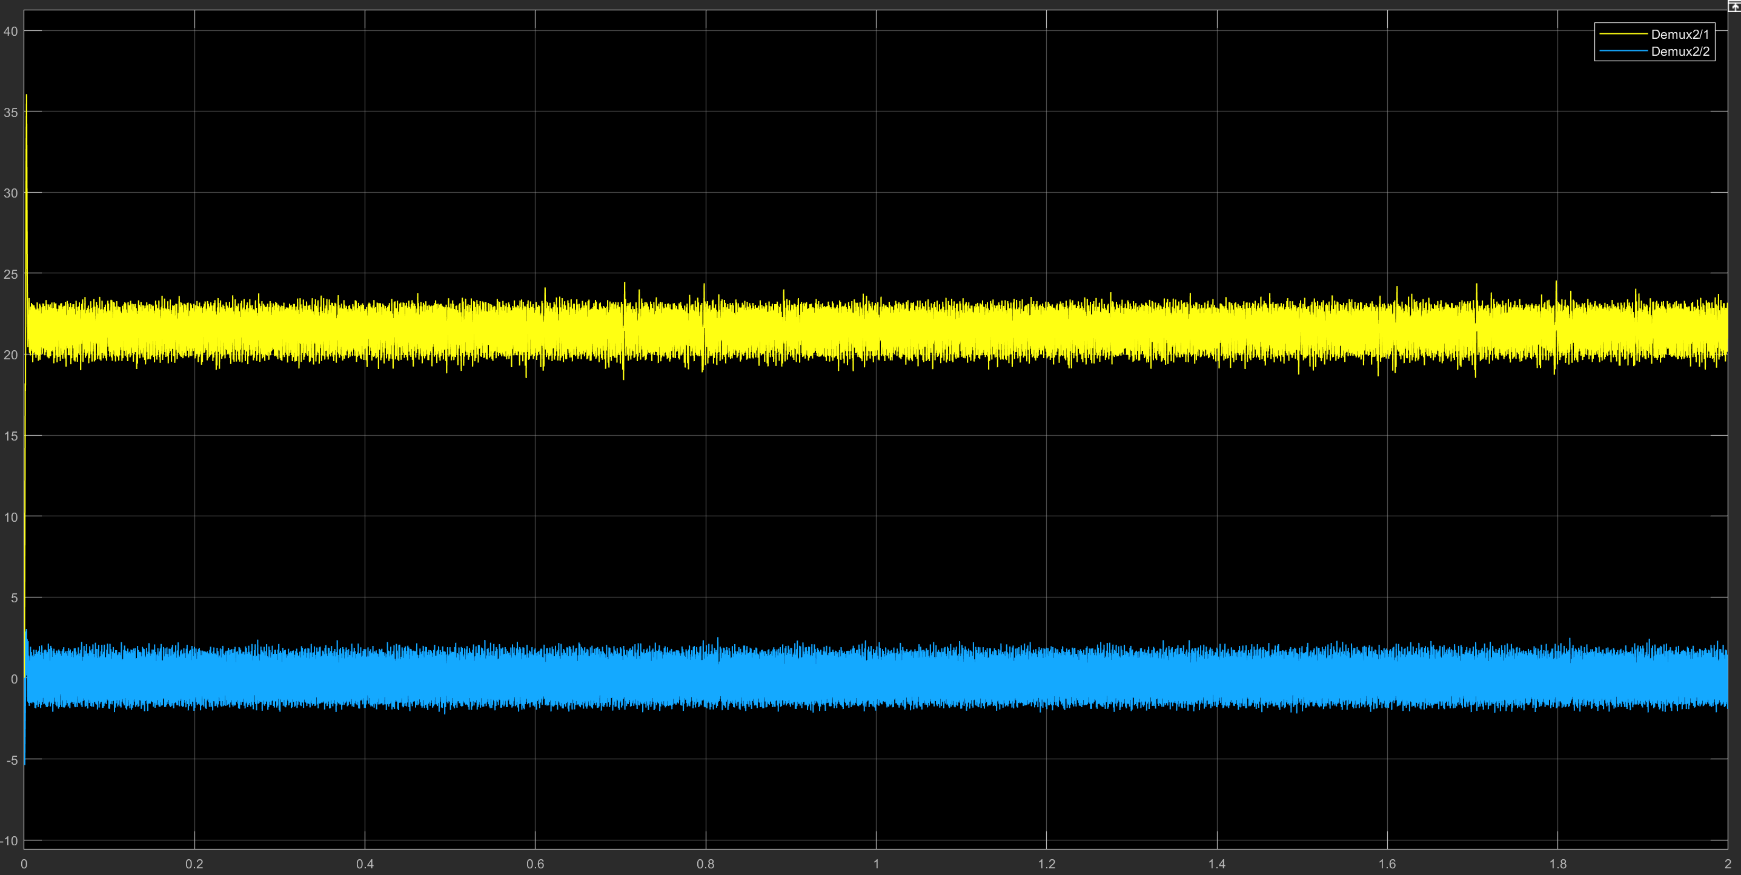Click the time-axis tick label 0.6
The width and height of the screenshot is (1741, 875).
[x=536, y=863]
